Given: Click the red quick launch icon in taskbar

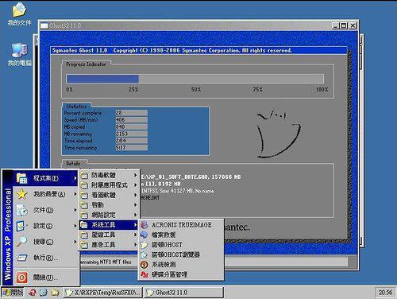Looking at the screenshot, I should 33,293.
